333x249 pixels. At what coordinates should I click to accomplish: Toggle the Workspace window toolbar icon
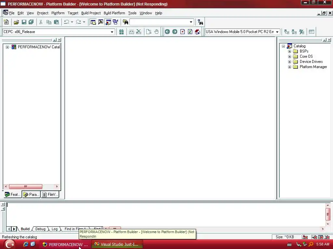[93, 22]
